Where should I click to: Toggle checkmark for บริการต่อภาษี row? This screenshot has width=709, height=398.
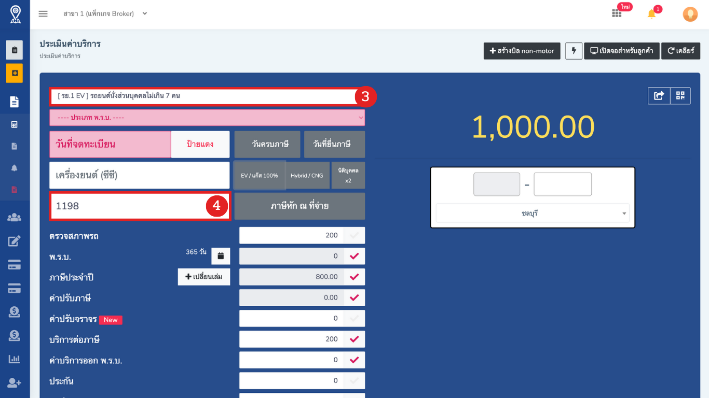click(354, 339)
